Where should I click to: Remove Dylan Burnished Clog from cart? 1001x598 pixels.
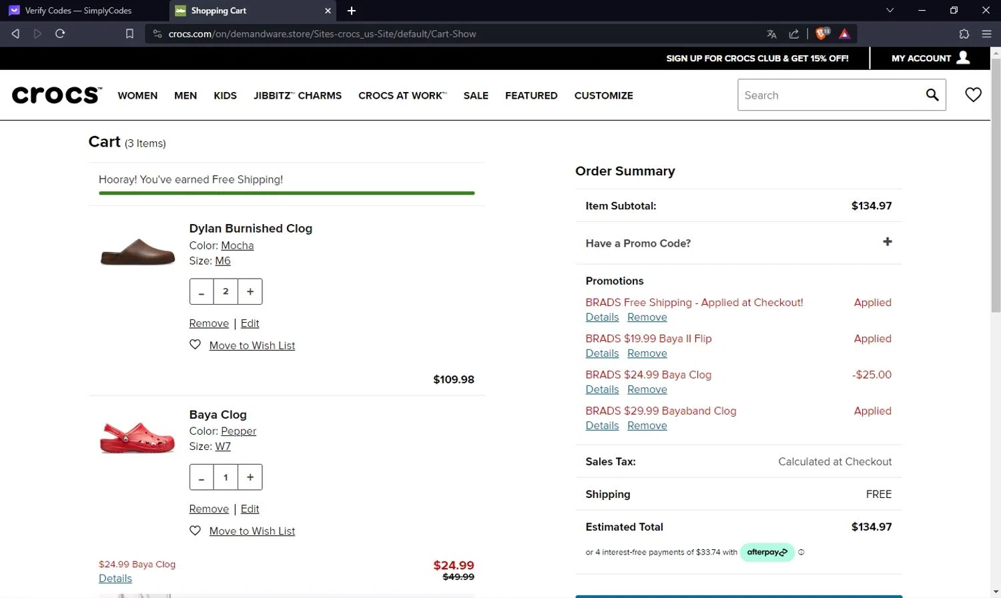[x=209, y=323]
